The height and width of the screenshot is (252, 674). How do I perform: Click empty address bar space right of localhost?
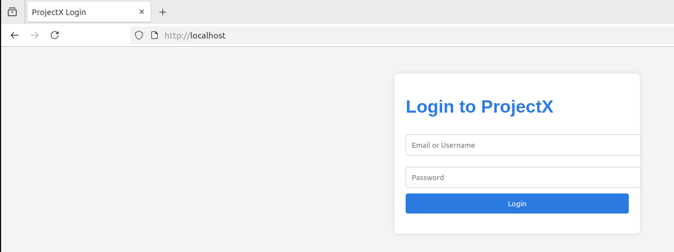[446, 35]
